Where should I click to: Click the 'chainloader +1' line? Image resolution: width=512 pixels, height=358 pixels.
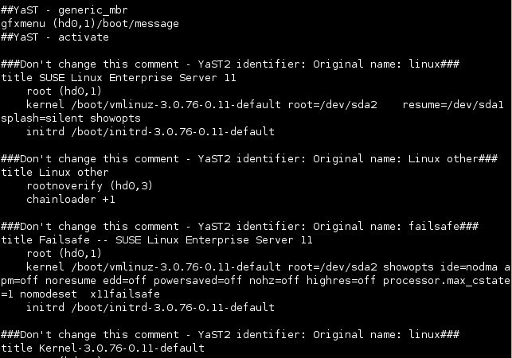[x=71, y=200]
